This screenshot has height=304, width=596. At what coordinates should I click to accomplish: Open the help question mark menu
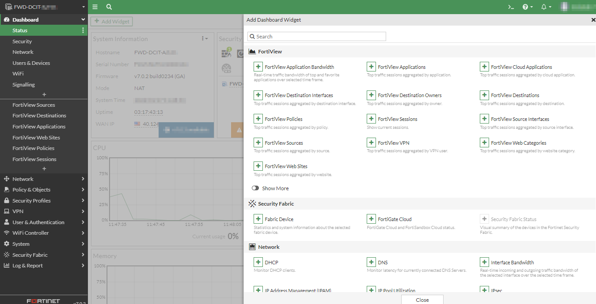click(x=528, y=7)
